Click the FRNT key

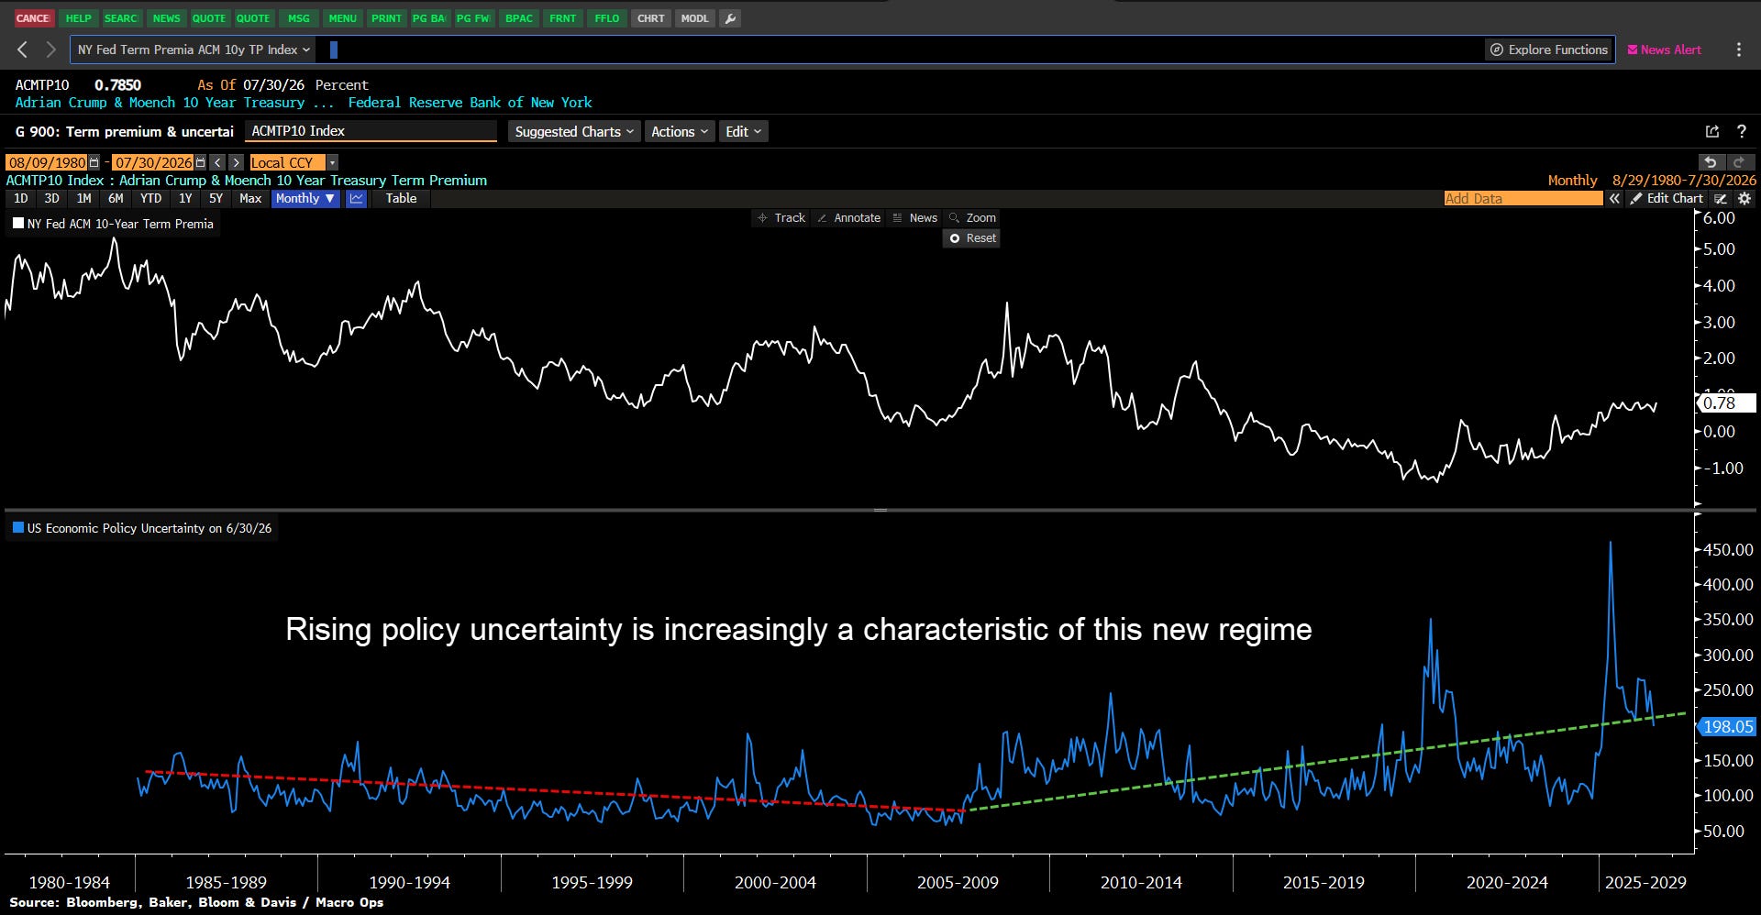563,18
